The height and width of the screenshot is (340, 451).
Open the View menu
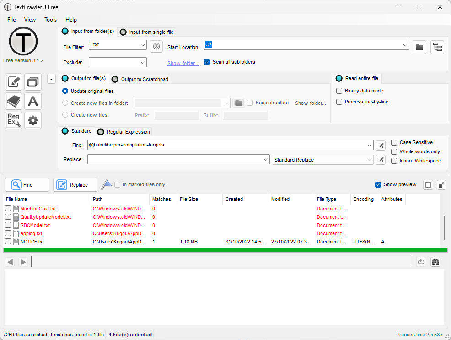pyautogui.click(x=30, y=20)
